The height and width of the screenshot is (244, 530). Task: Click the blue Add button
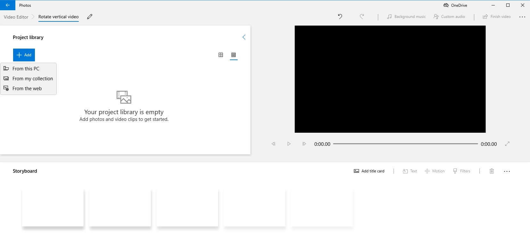tap(24, 55)
